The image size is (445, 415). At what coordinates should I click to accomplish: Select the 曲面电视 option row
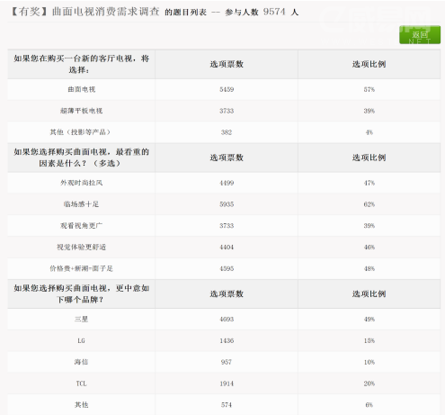tap(224, 89)
